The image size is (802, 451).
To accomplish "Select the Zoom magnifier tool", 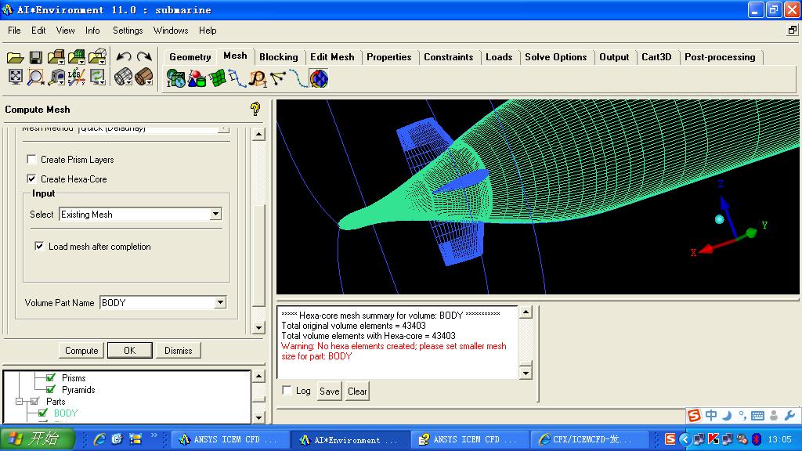I will [34, 76].
